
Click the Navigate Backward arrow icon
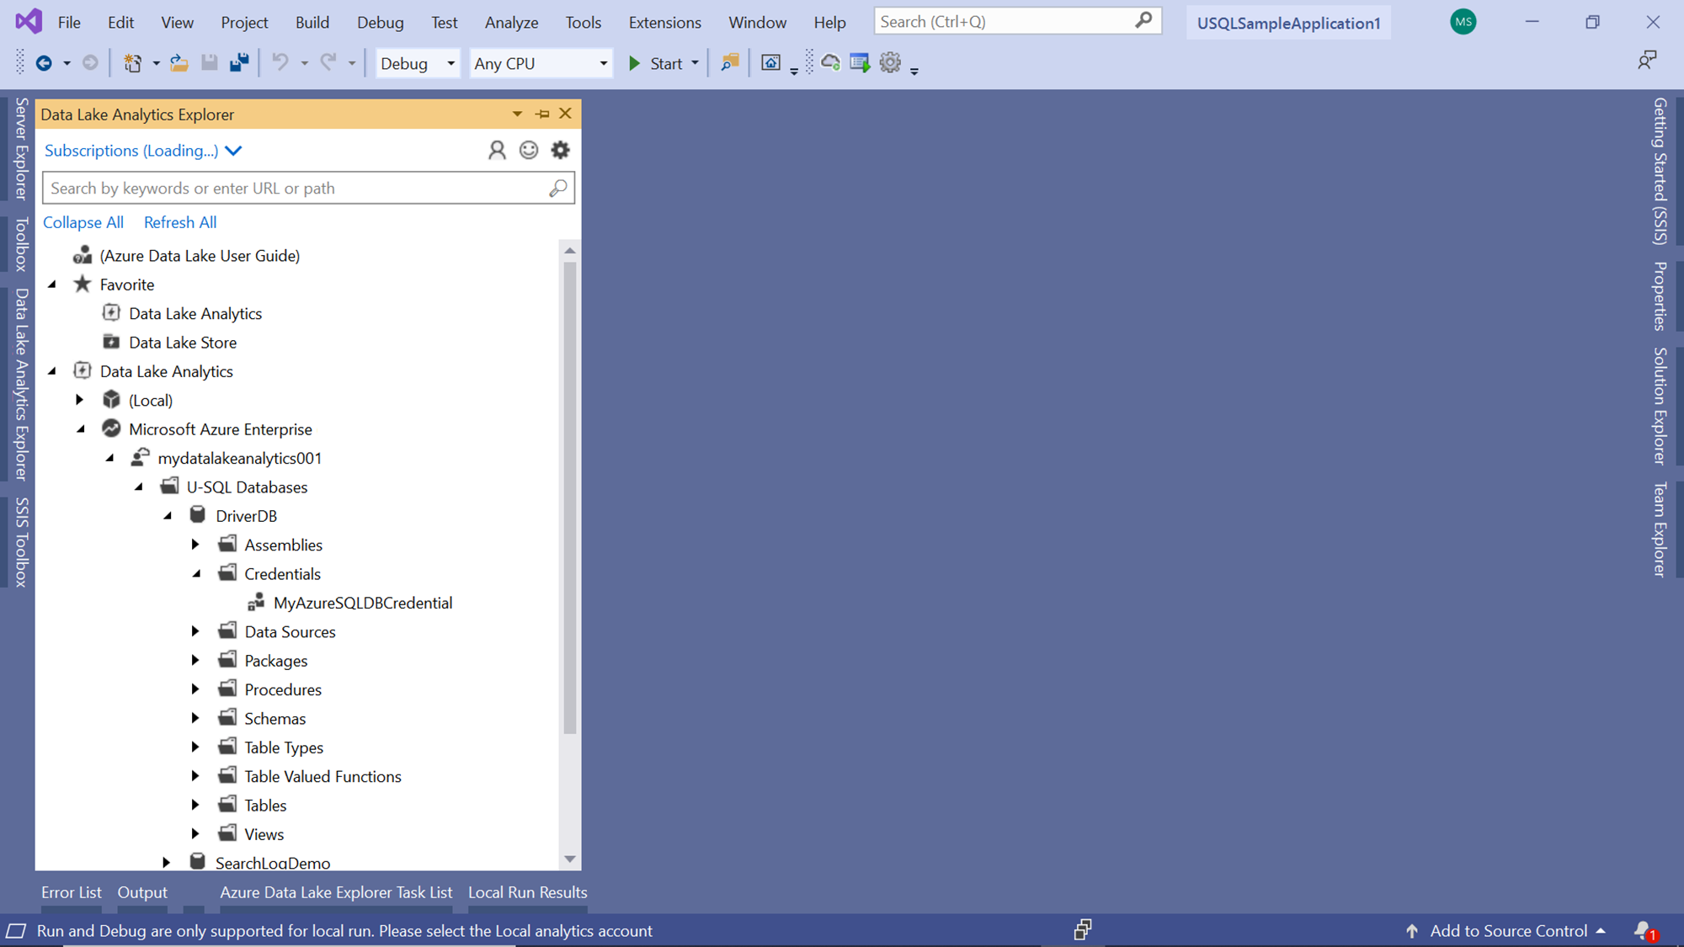click(44, 63)
